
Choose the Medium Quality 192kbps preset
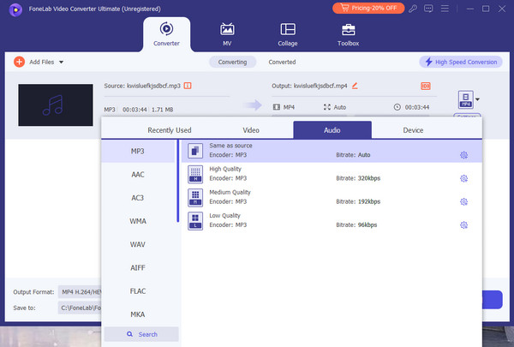[332, 197]
